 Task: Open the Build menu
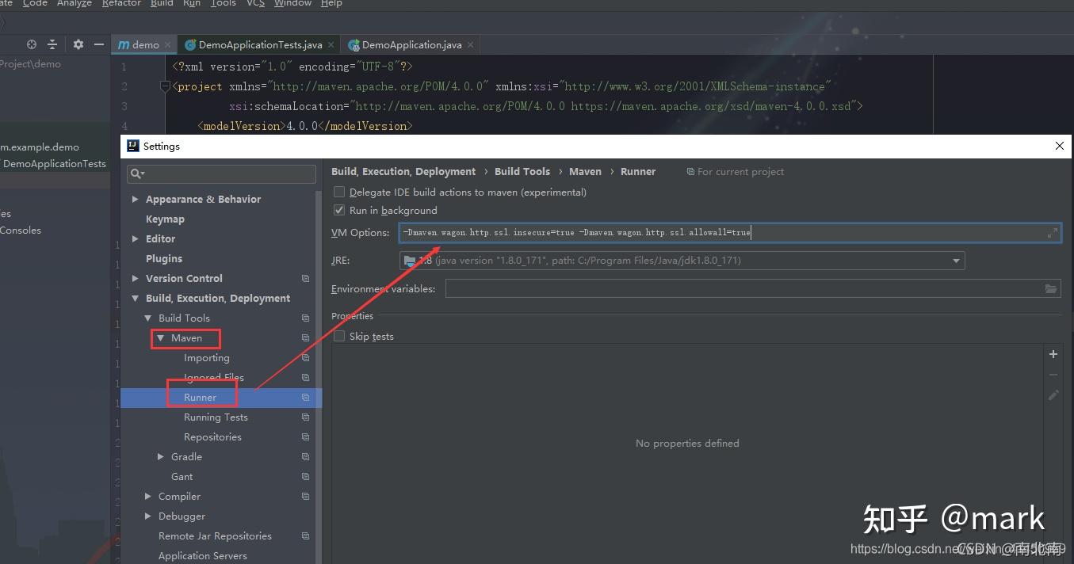pyautogui.click(x=162, y=3)
